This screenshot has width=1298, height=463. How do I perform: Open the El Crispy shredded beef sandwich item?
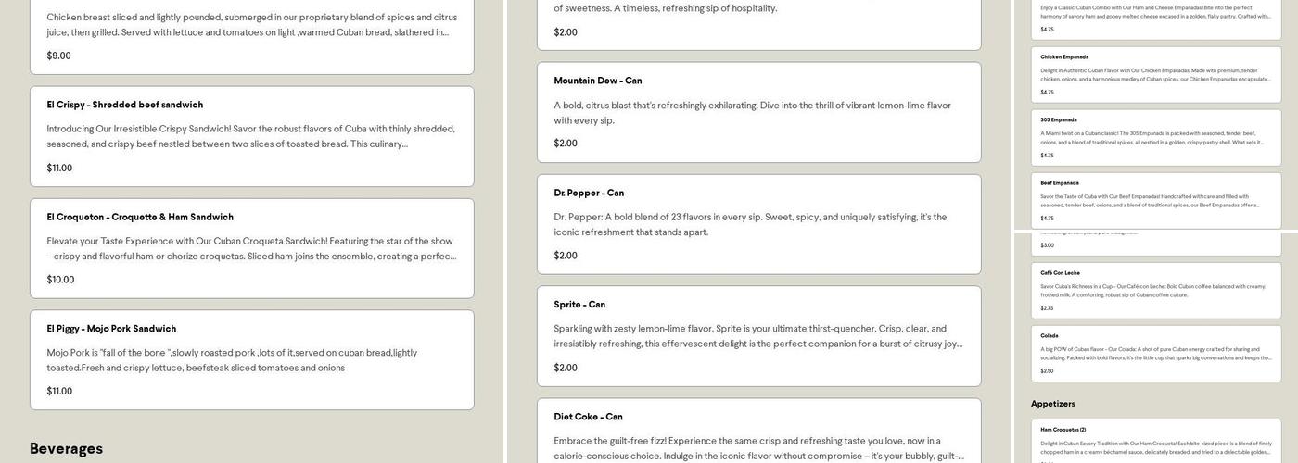tap(251, 136)
